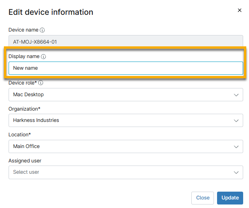This screenshot has height=208, width=249.
Task: Click the Location field label
Action: click(x=19, y=134)
